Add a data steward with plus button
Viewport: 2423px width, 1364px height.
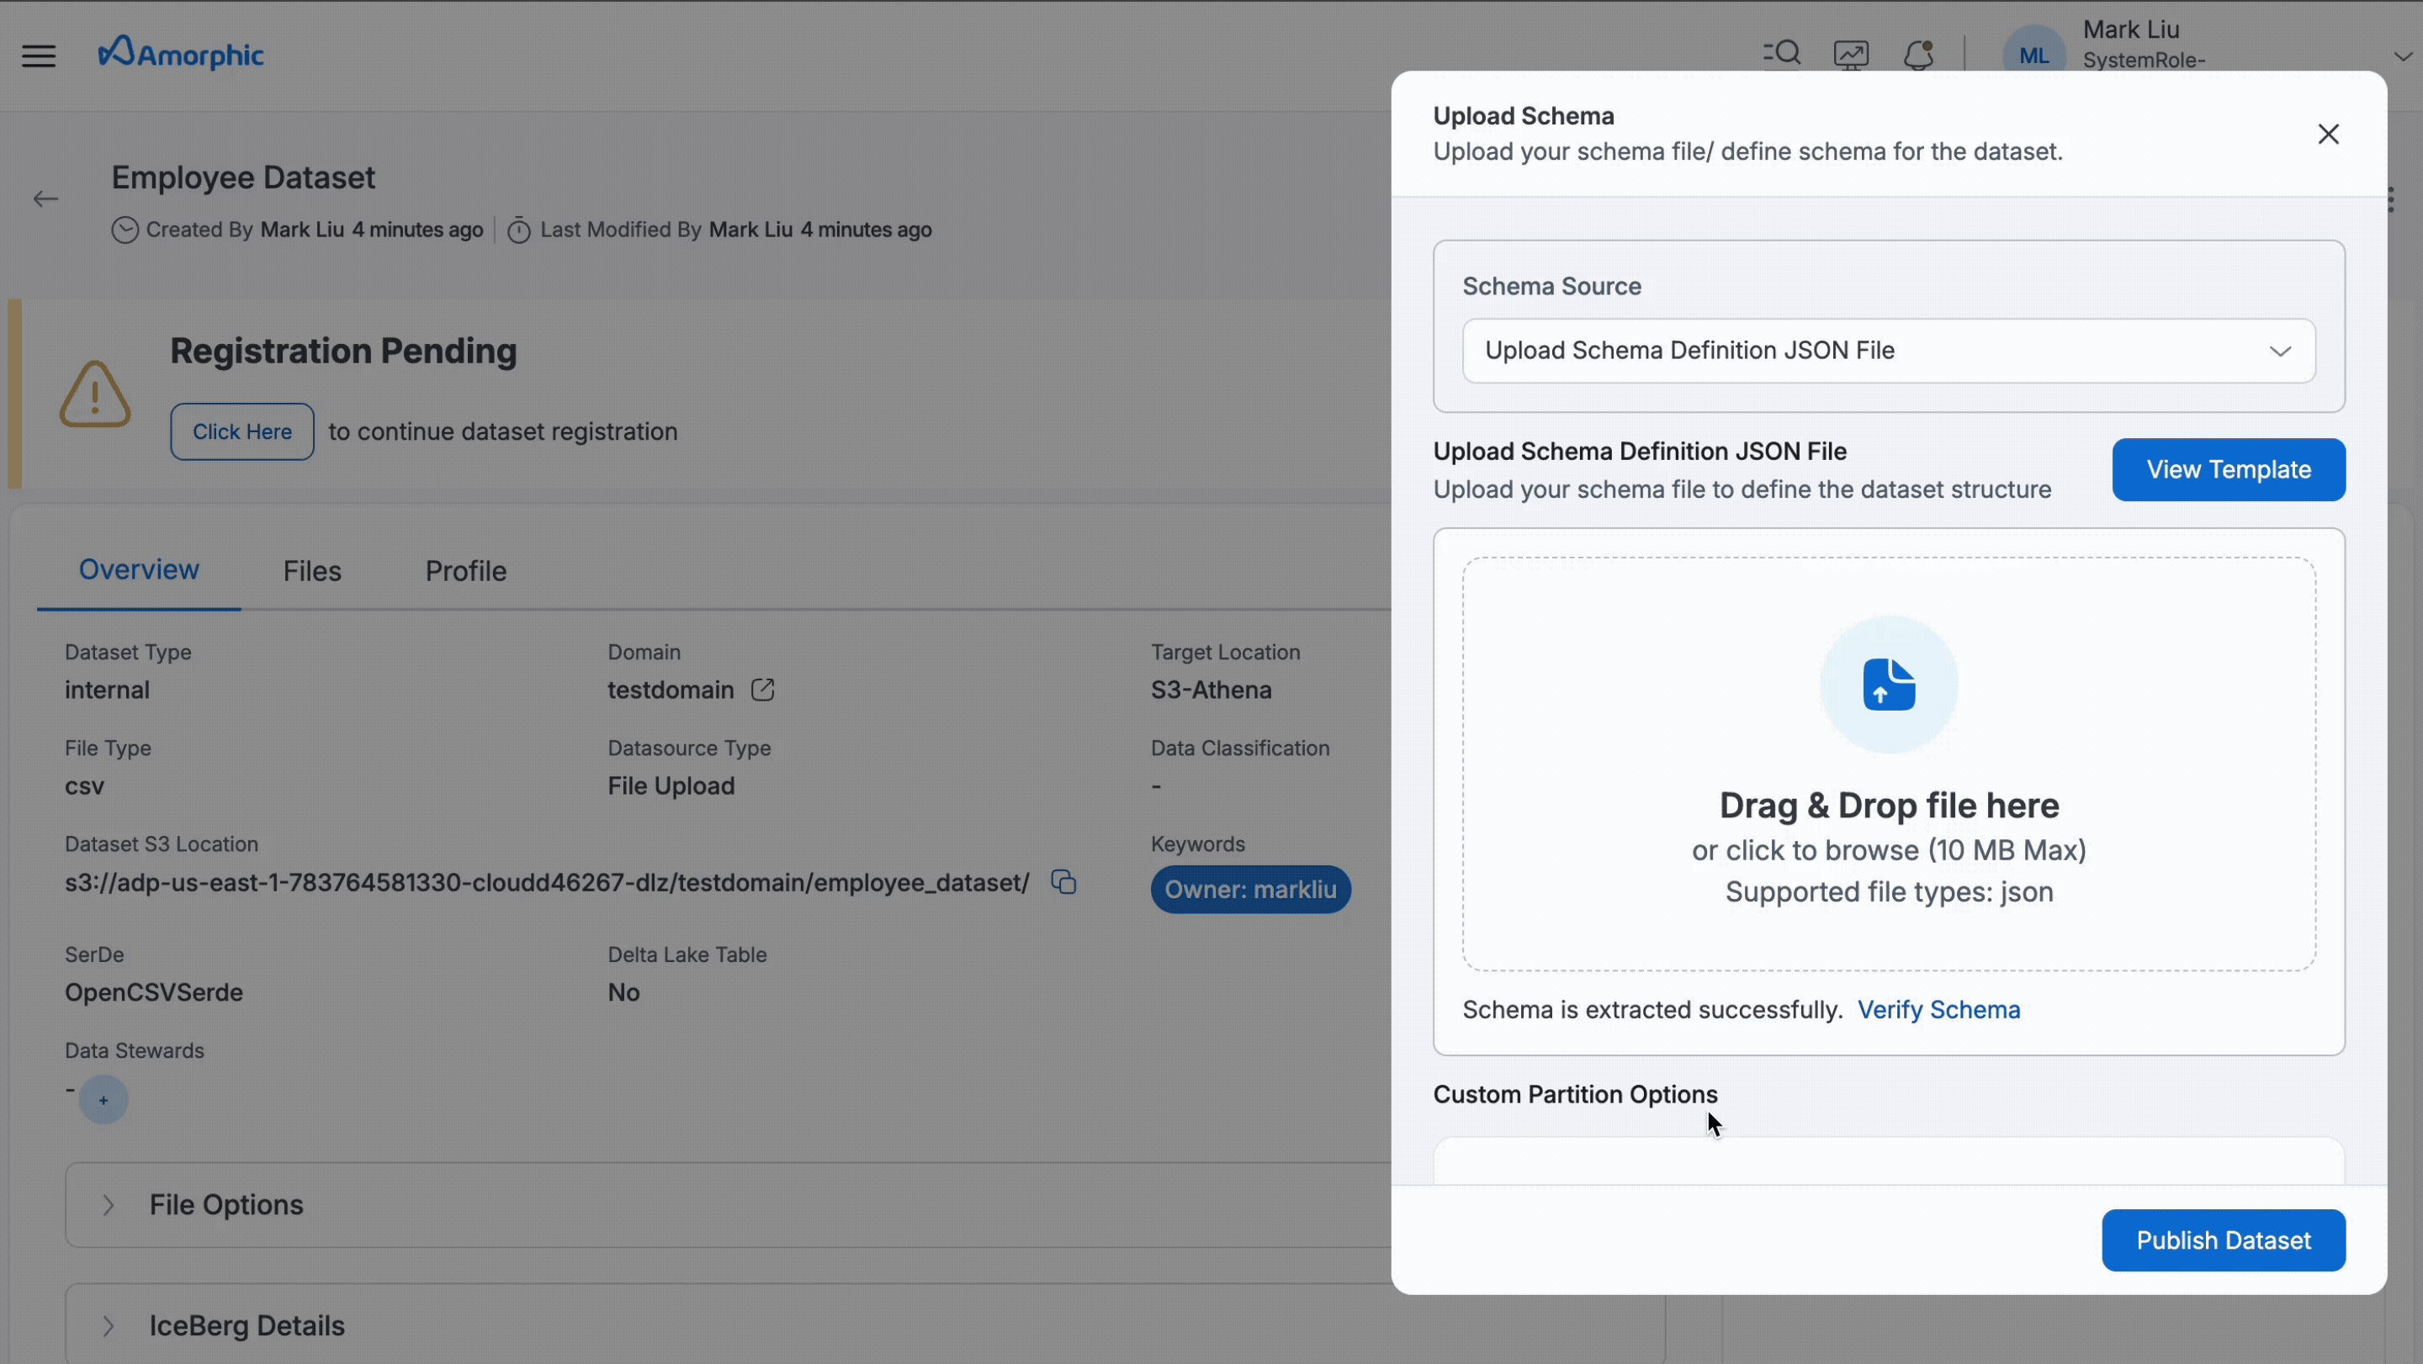coord(103,1100)
